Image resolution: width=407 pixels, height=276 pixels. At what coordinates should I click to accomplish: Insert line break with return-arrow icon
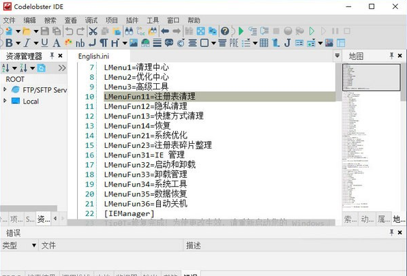[x=92, y=43]
